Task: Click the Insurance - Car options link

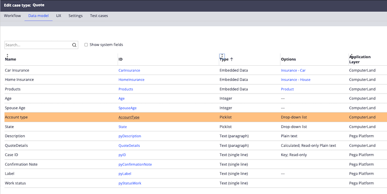Action: pos(293,70)
